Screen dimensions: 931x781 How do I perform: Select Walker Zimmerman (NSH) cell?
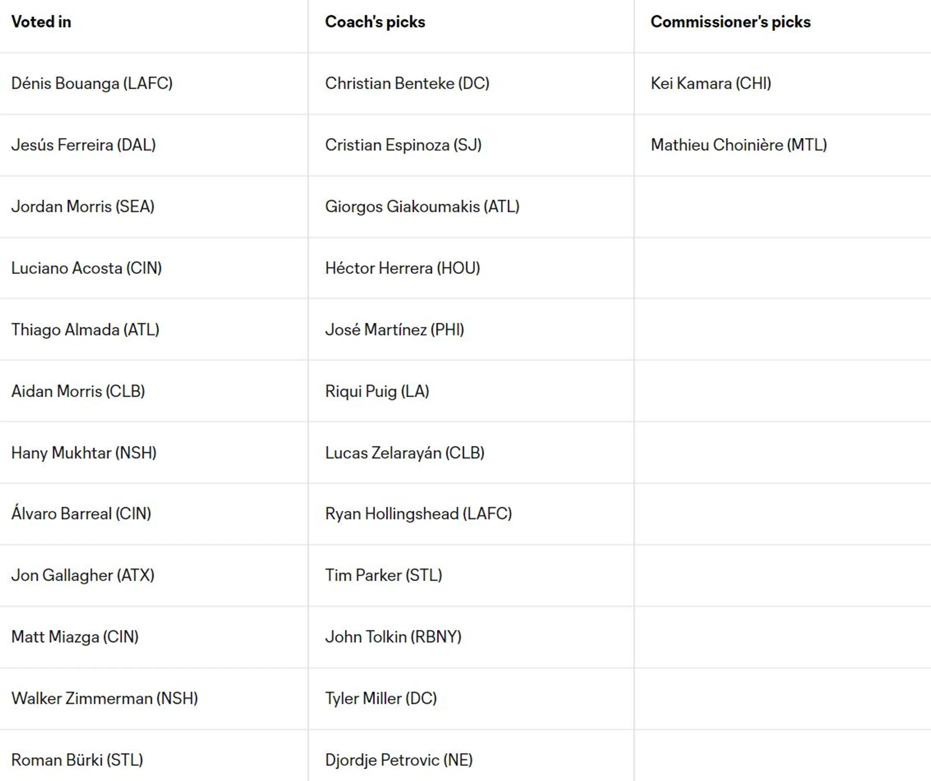pyautogui.click(x=105, y=698)
